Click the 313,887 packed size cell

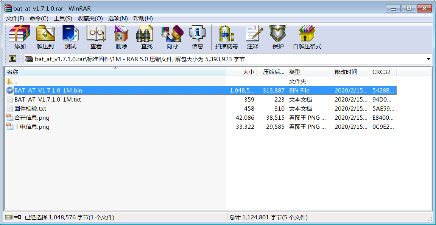(x=274, y=91)
